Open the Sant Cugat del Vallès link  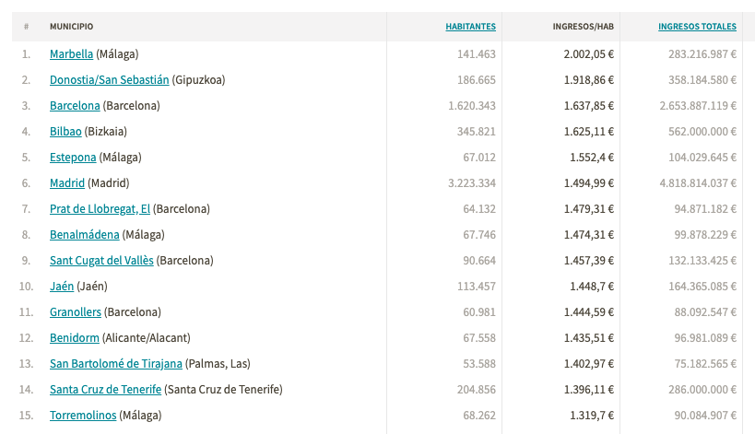pyautogui.click(x=101, y=260)
